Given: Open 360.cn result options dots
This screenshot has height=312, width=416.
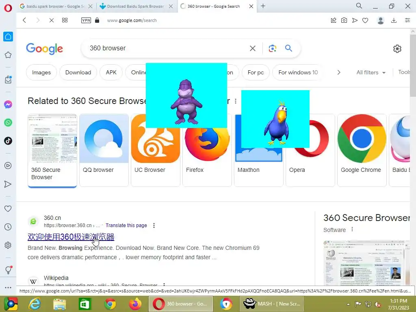Looking at the screenshot, I should 154,225.
